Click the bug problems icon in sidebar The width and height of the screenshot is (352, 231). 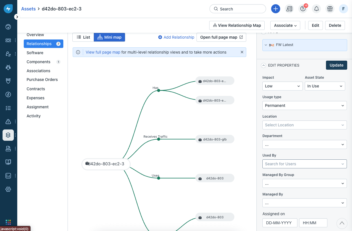tap(8, 67)
